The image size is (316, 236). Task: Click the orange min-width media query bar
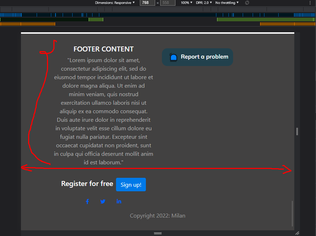(28, 24)
